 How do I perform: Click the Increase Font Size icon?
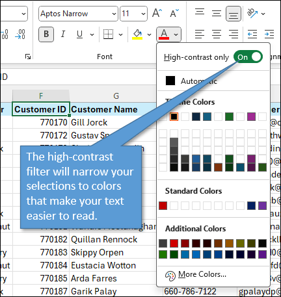coord(157,14)
